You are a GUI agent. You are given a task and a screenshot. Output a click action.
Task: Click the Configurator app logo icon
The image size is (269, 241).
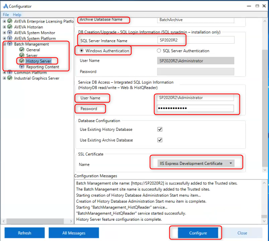coord(5,6)
